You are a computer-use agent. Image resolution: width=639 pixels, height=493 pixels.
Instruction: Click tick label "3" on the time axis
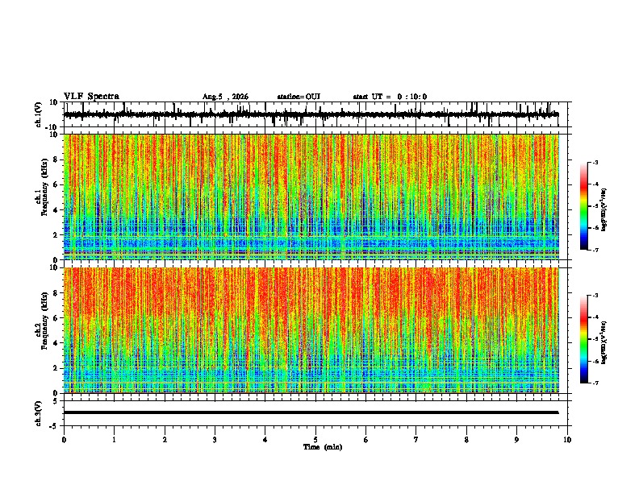215,440
